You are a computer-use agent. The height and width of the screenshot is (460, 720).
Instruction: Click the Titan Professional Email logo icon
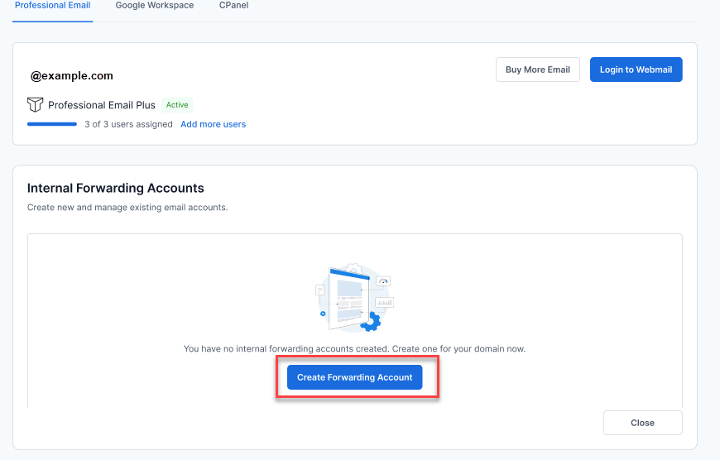pyautogui.click(x=35, y=105)
